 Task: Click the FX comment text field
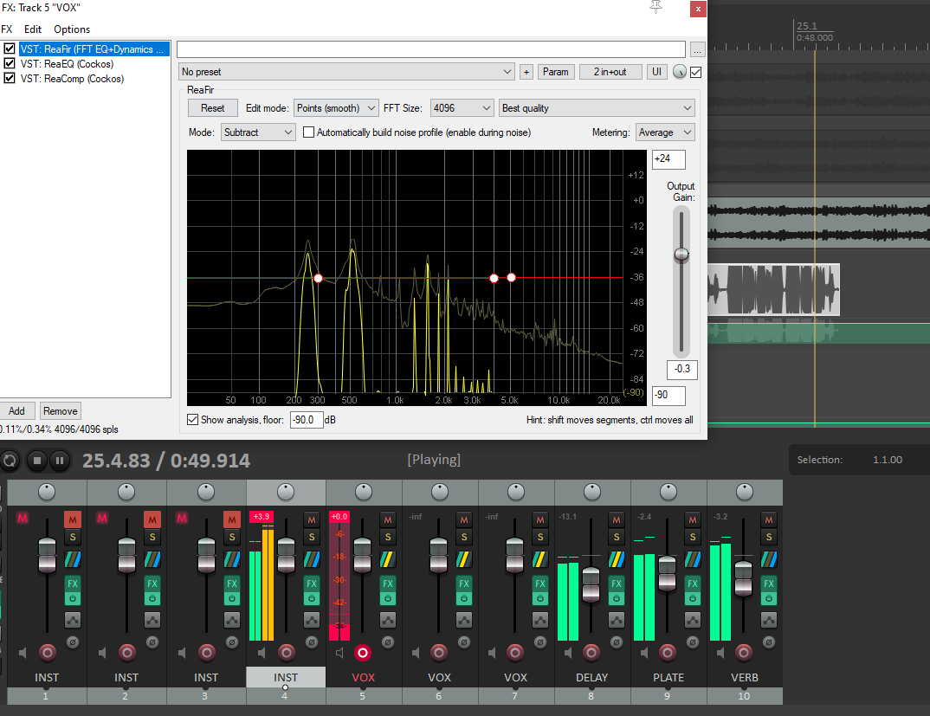431,49
